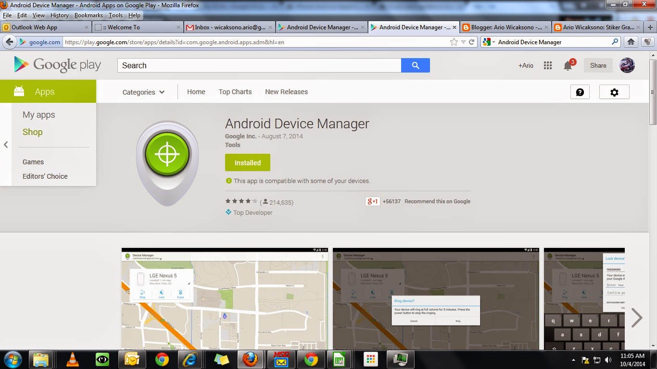Open the Firefox Tools menu
657x369 pixels.
[115, 15]
